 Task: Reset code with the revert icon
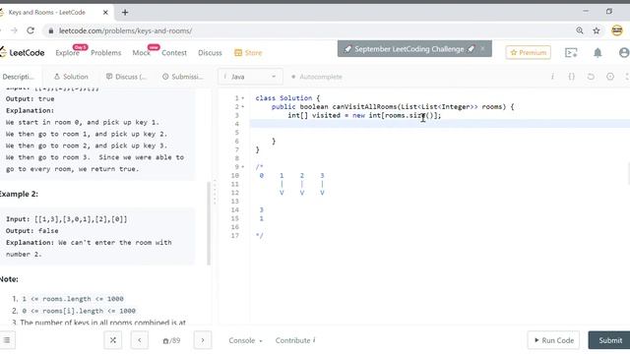coord(591,77)
